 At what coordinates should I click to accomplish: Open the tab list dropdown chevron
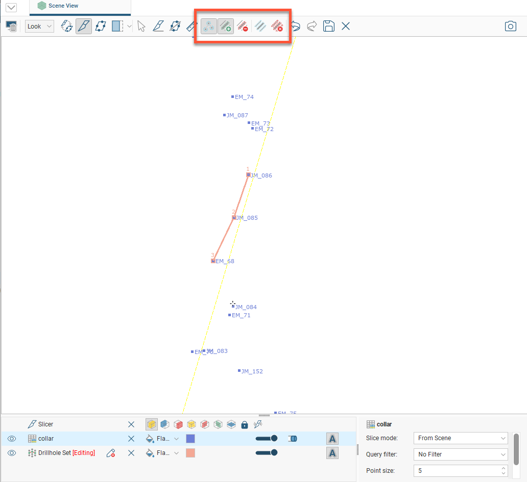[11, 7]
